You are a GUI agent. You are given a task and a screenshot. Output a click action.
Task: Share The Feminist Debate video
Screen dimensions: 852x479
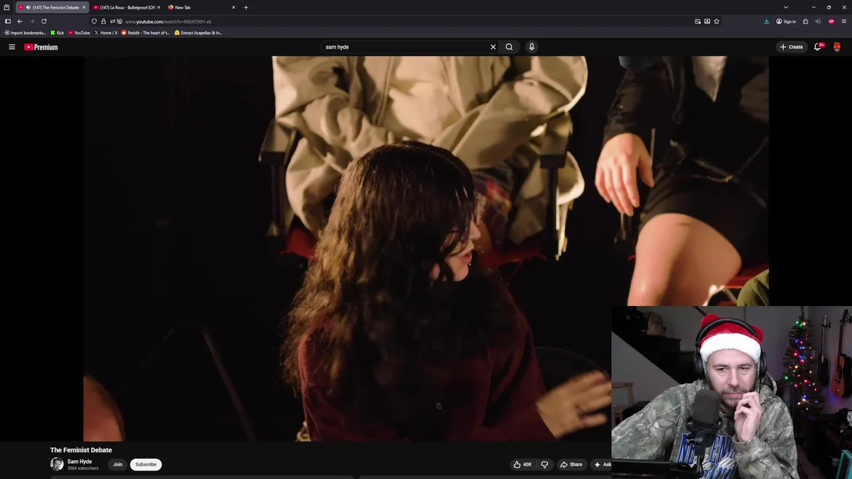click(x=571, y=464)
